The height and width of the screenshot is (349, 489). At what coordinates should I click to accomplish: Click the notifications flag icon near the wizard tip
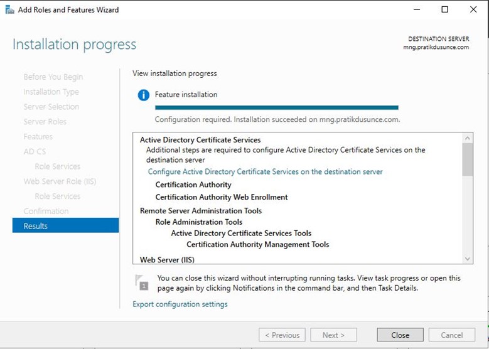[141, 282]
